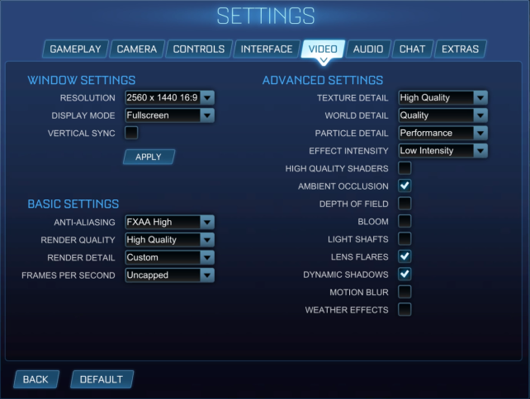The image size is (530, 399).
Task: Open the Texture Detail dropdown
Action: [x=442, y=98]
